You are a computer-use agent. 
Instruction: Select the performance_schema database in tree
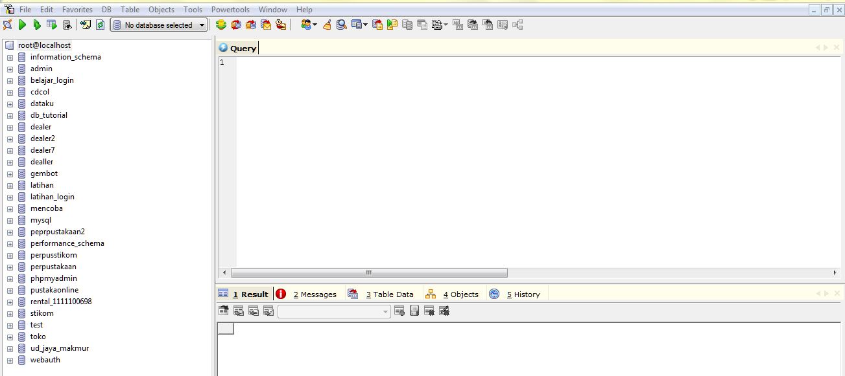pos(67,243)
